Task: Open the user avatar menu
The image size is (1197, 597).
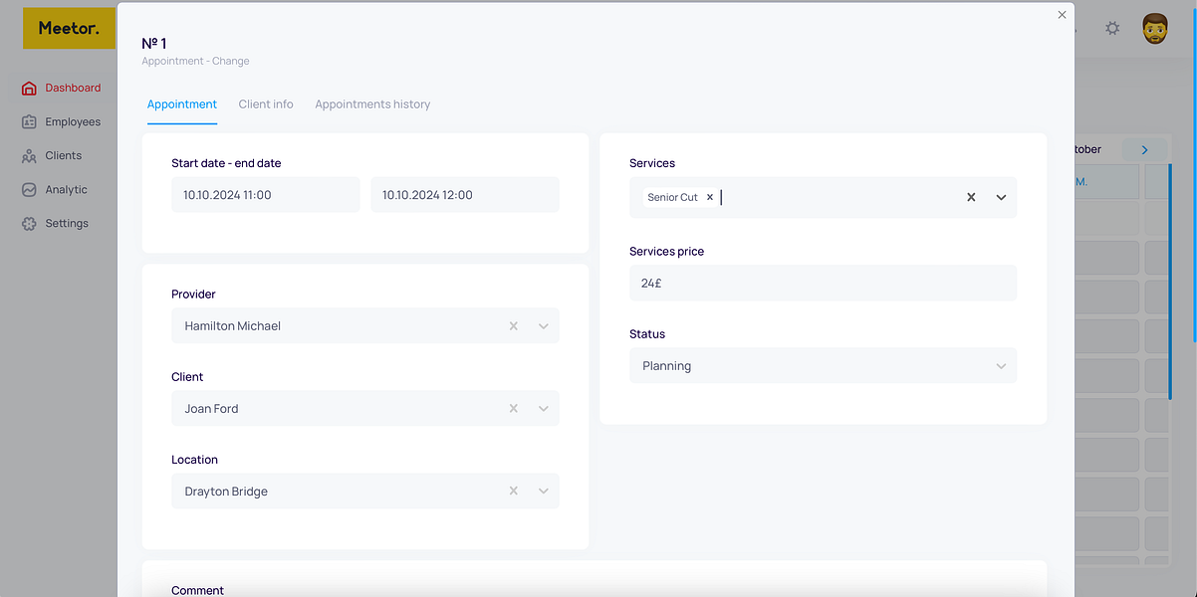Action: tap(1155, 28)
